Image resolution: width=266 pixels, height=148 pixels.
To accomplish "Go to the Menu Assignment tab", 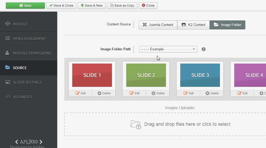I will (29, 39).
